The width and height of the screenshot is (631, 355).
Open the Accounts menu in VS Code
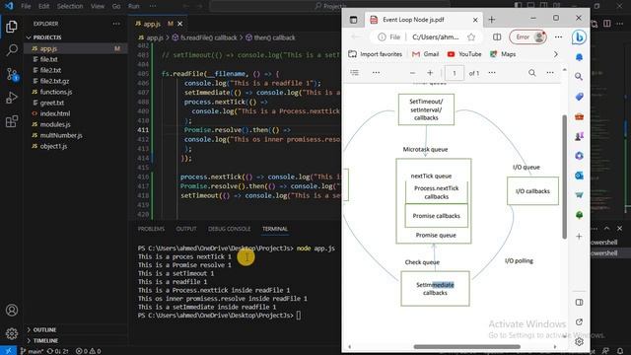12,310
